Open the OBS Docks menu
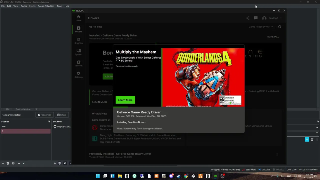320x180 pixels. pyautogui.click(x=23, y=6)
